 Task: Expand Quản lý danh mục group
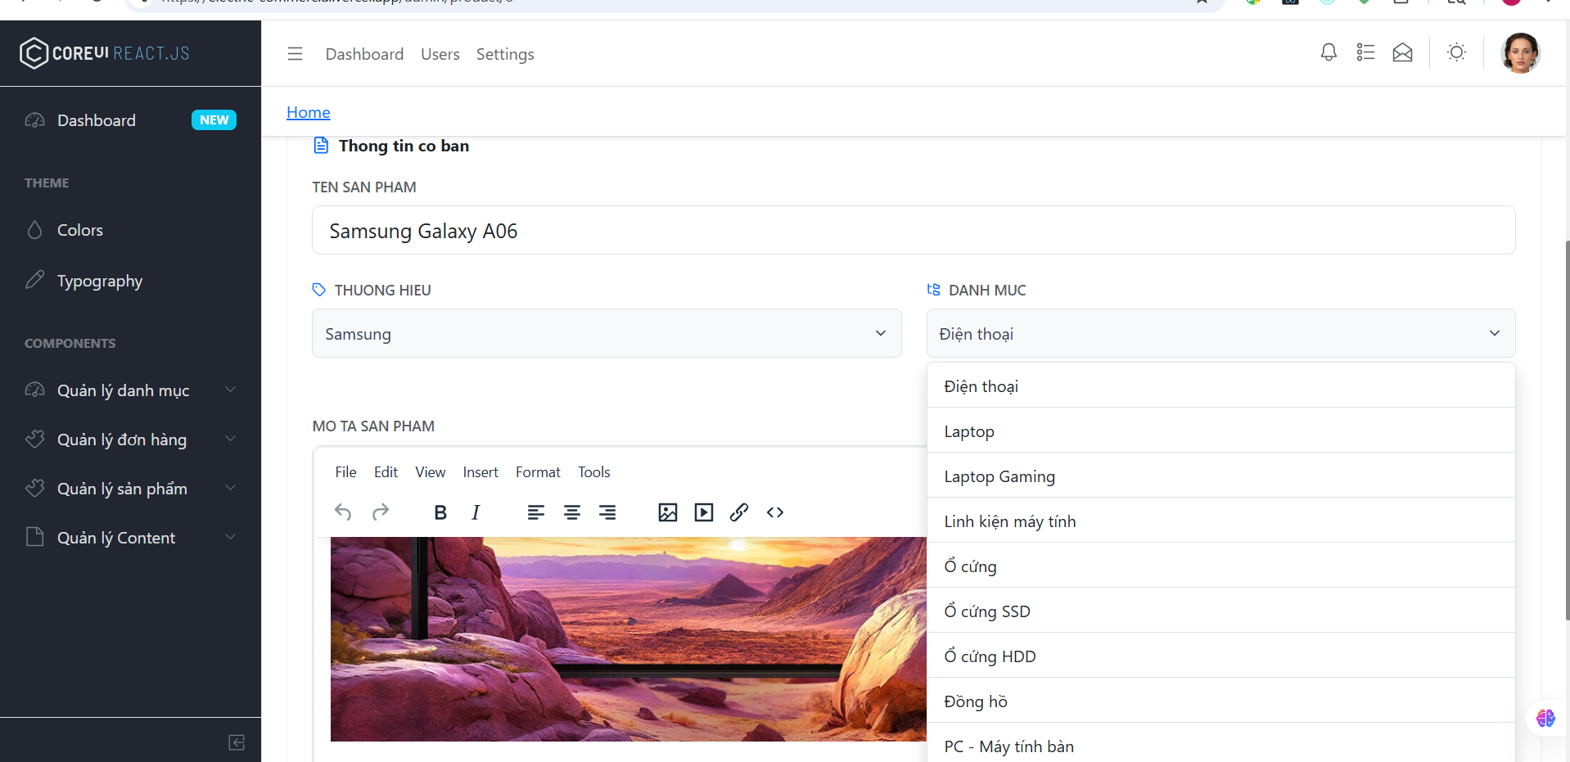point(131,390)
